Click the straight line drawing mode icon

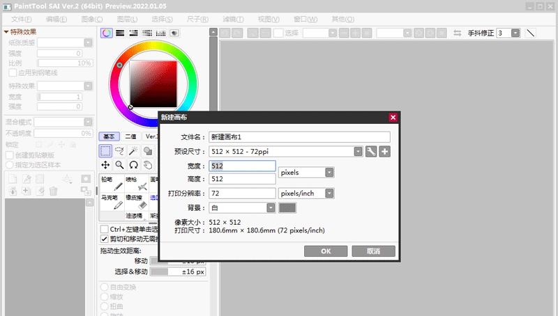tap(530, 33)
